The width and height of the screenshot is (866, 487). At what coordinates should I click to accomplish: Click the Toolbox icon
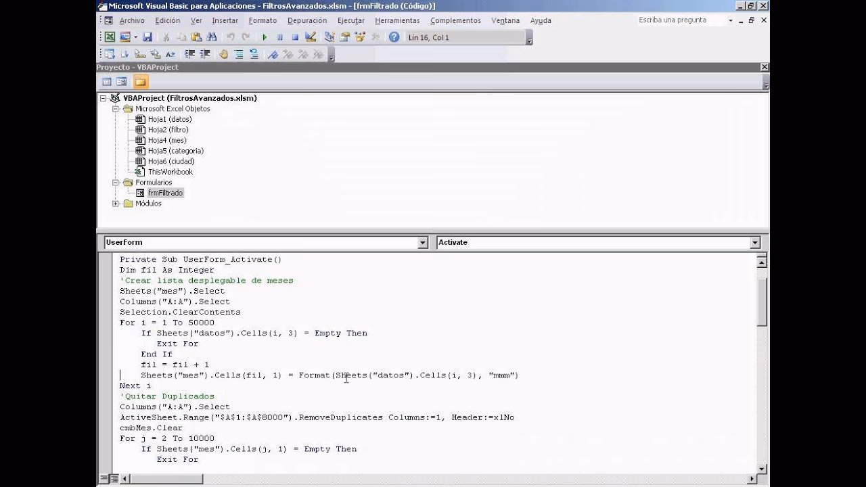(375, 37)
